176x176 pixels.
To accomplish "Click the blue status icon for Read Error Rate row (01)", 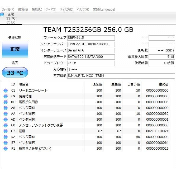I will [x=6, y=91].
